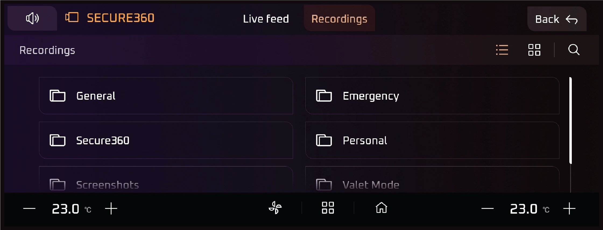Click the Secure360 camera icon
The width and height of the screenshot is (603, 230).
72,18
